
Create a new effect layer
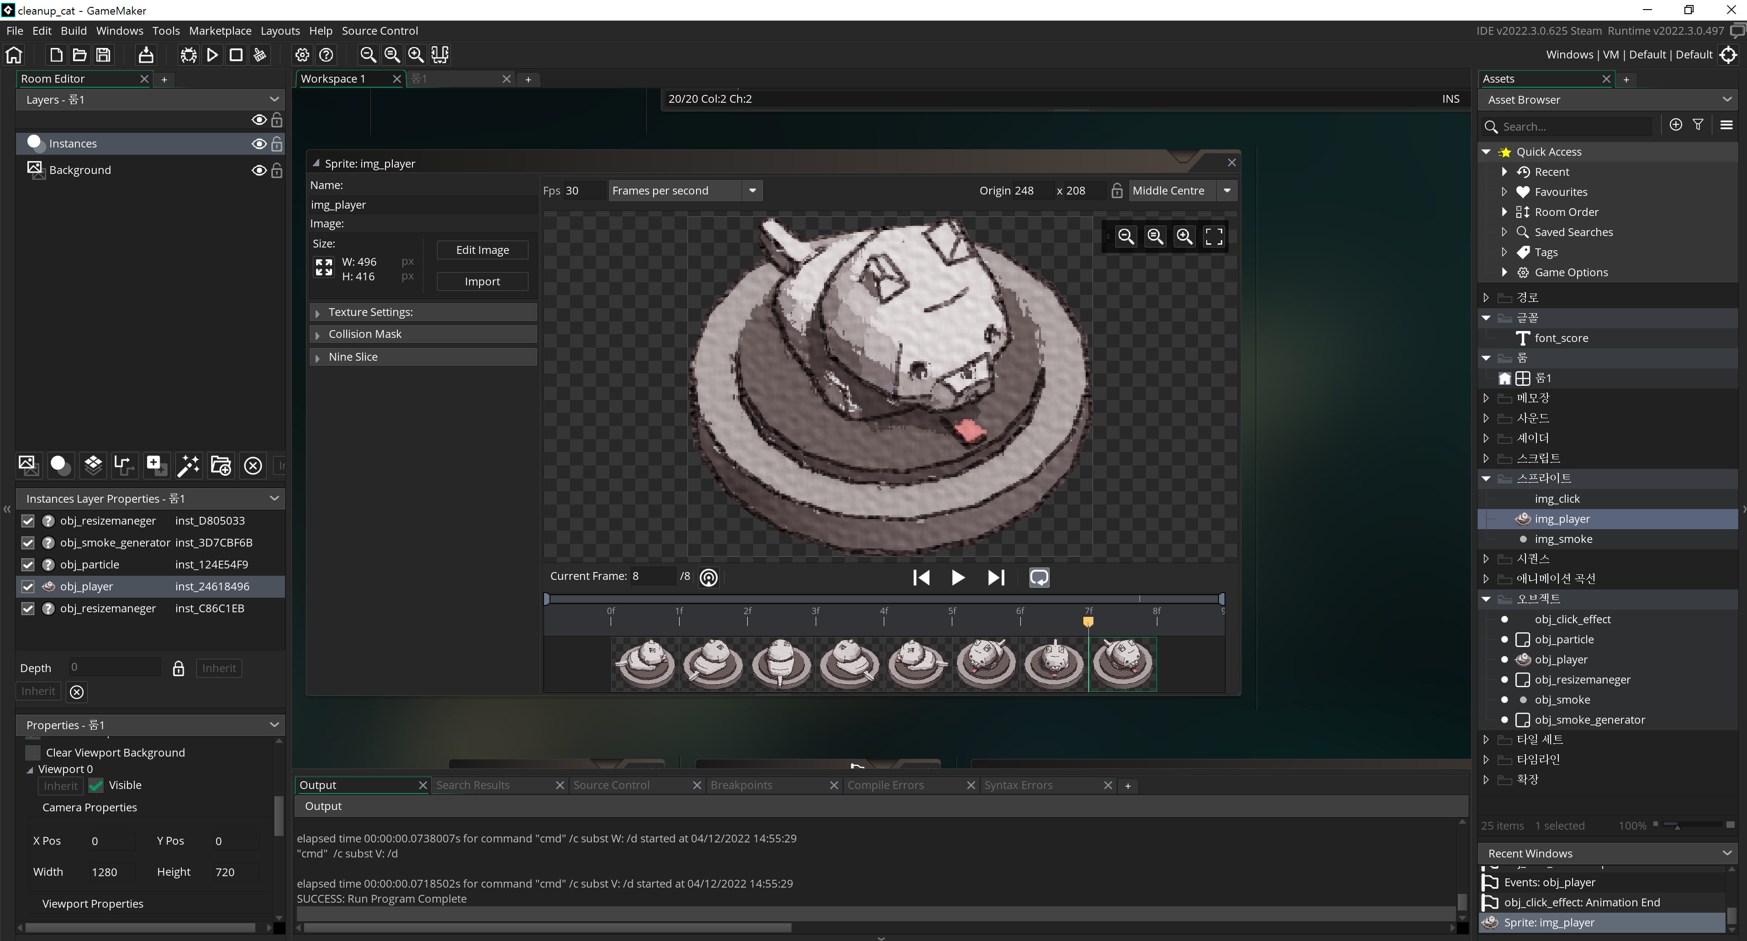coord(189,465)
